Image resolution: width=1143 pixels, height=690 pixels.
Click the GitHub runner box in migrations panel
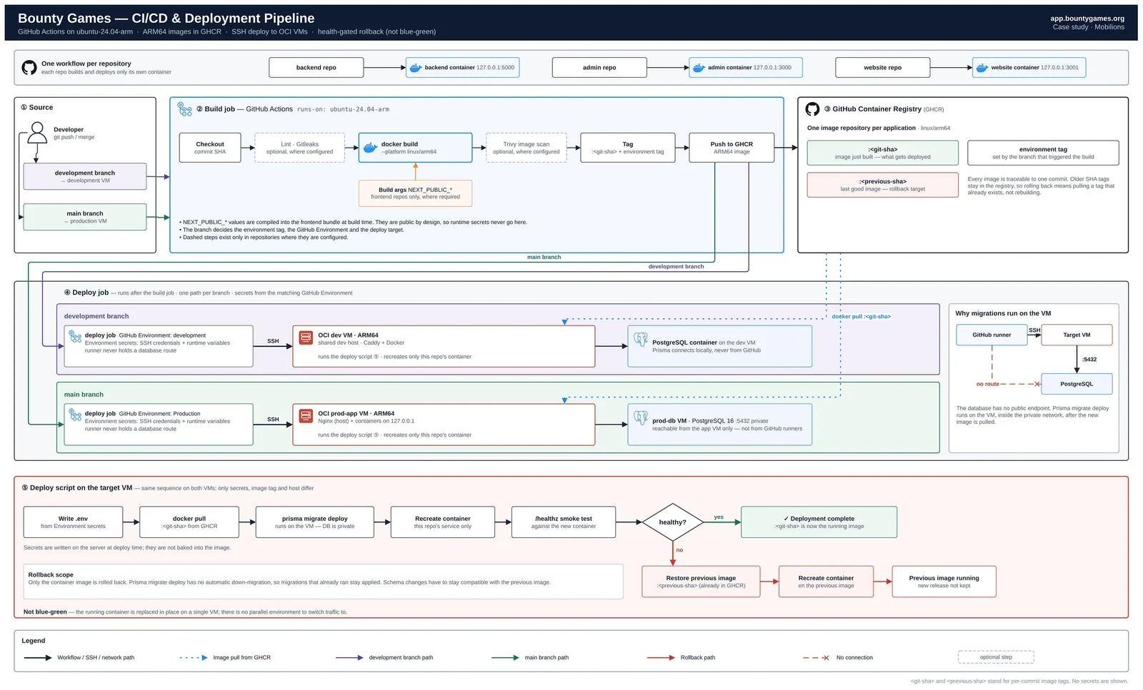click(992, 335)
